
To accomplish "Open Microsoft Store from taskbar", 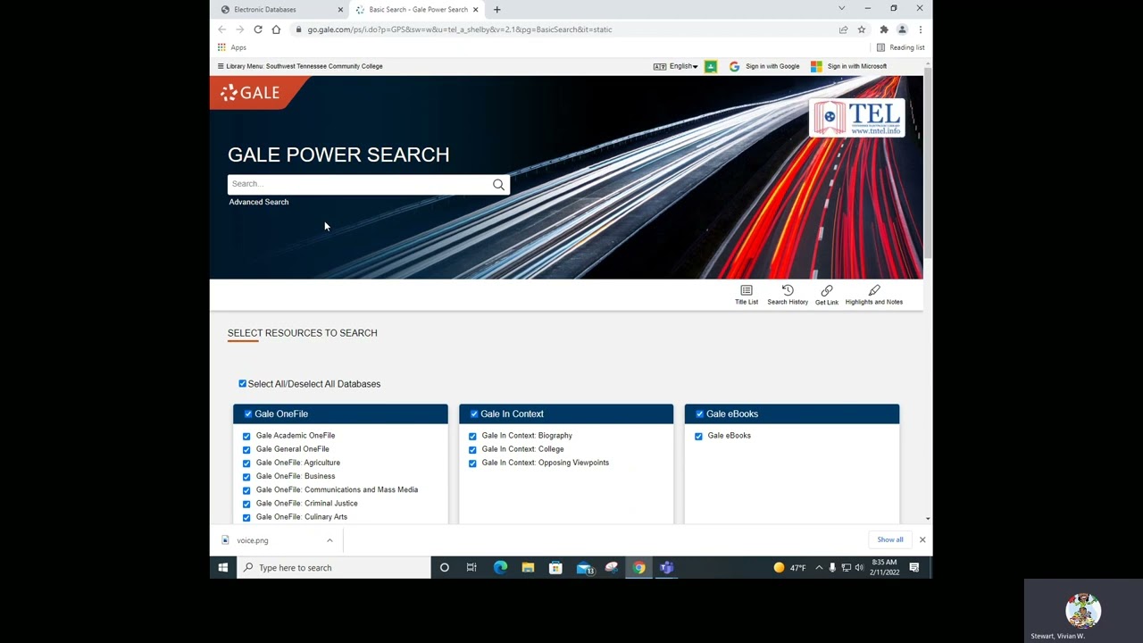I will pyautogui.click(x=555, y=567).
